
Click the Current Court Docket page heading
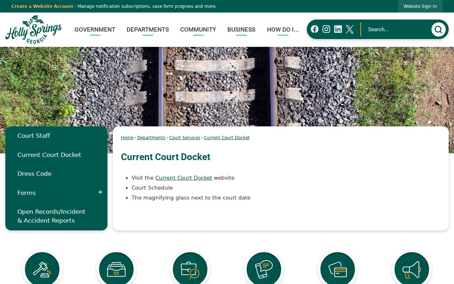click(x=166, y=157)
